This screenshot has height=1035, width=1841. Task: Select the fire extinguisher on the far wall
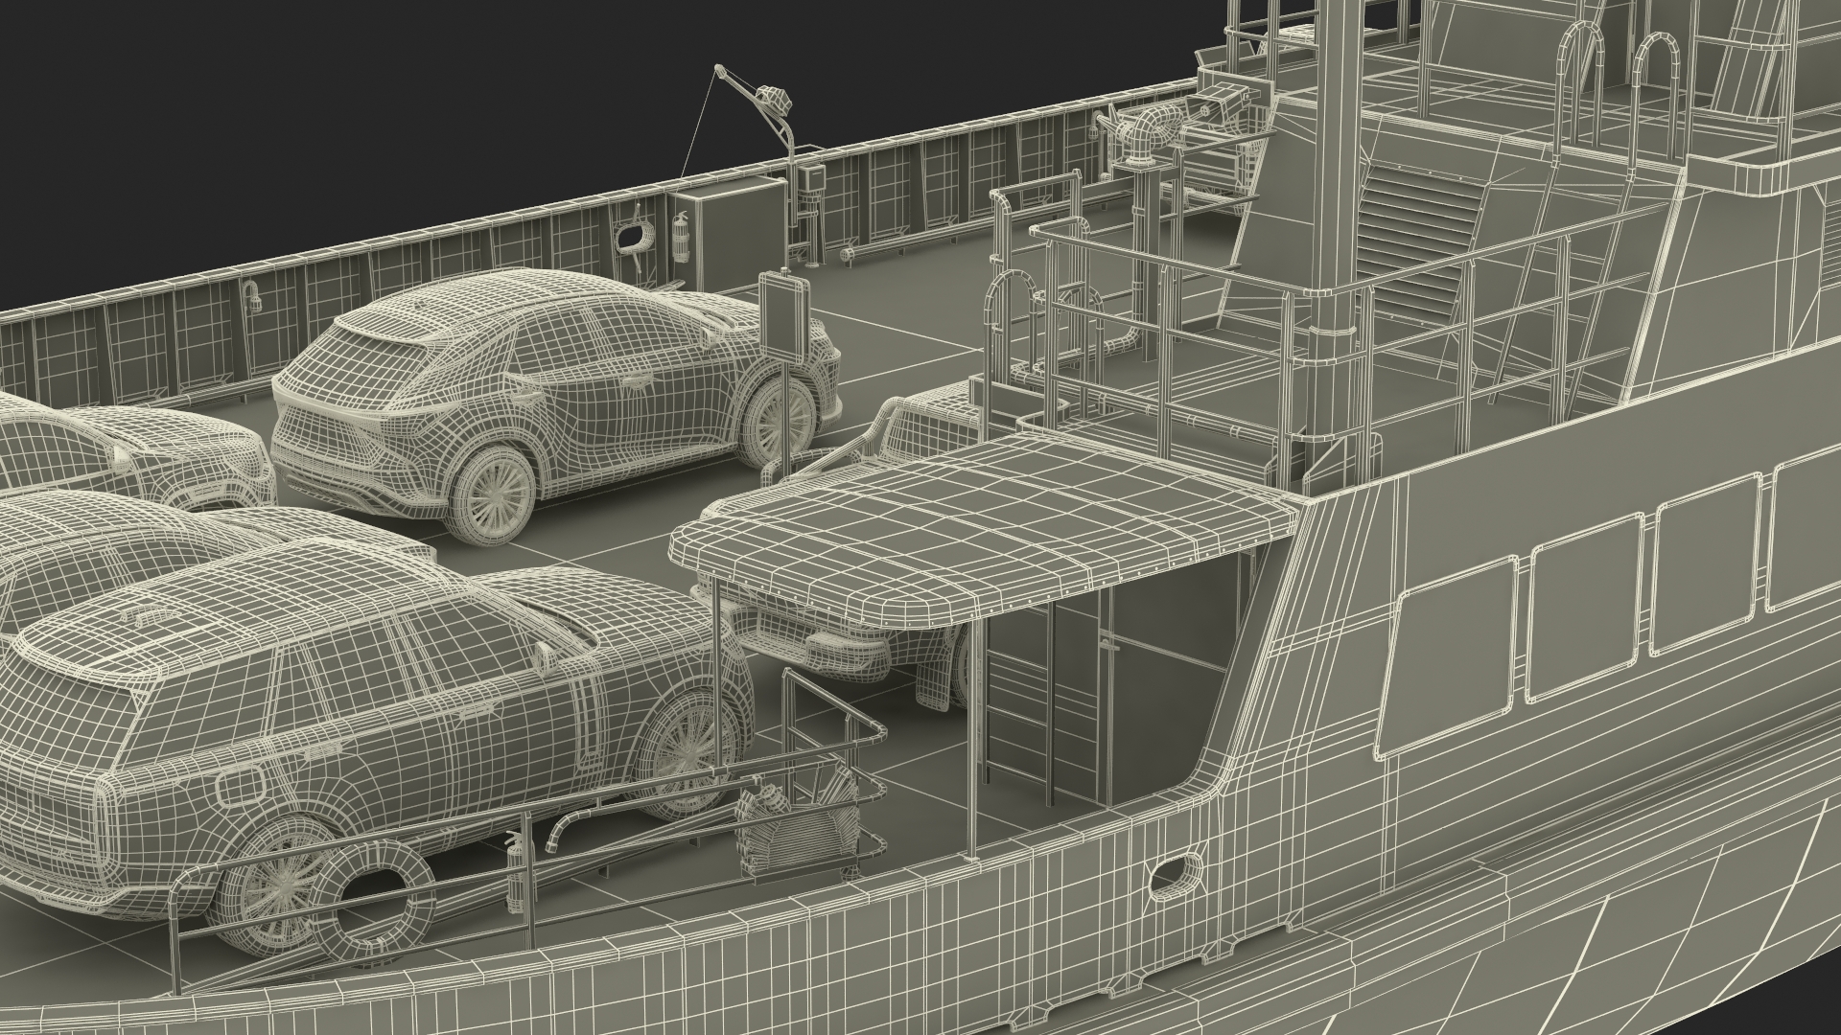[682, 239]
